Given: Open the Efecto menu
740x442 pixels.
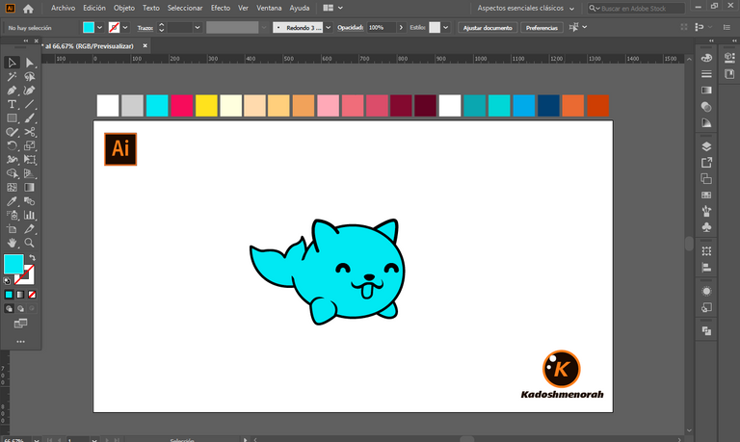Looking at the screenshot, I should pos(221,8).
